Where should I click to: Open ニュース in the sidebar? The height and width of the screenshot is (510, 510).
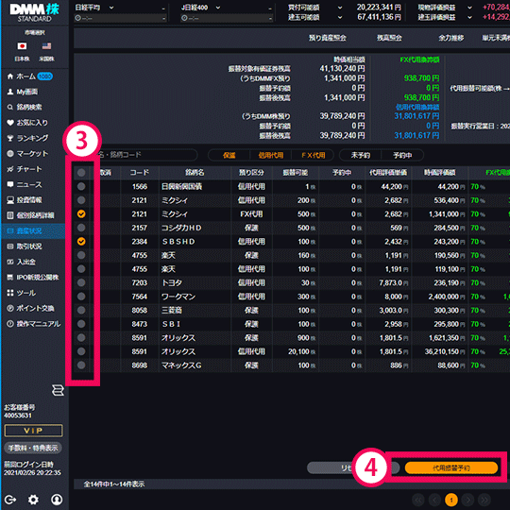[x=25, y=184]
